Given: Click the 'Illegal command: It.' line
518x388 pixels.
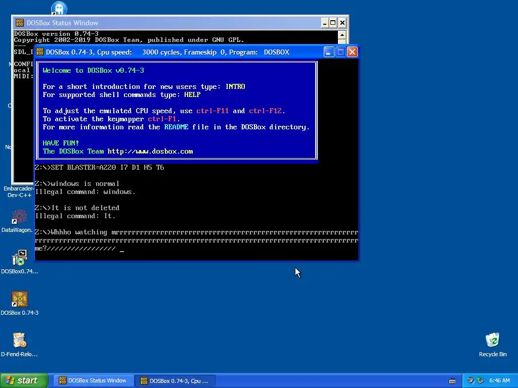Looking at the screenshot, I should [x=75, y=216].
